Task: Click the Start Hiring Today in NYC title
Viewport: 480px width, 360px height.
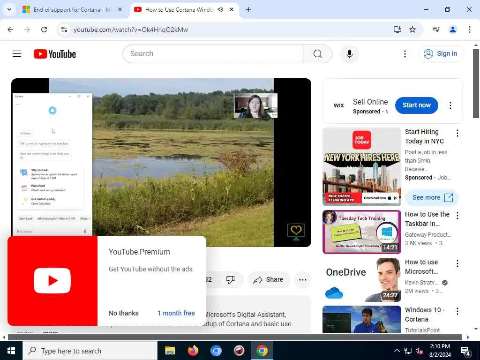Action: pyautogui.click(x=424, y=136)
